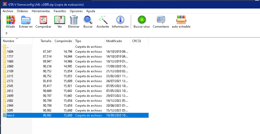Select the 2060 folder icon
Image resolution: width=260 pixels, height=134 pixels.
[x=5, y=66]
